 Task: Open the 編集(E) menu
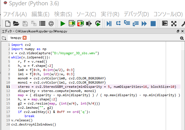[x=40, y=14]
